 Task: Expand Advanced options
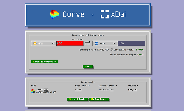click(x=44, y=62)
